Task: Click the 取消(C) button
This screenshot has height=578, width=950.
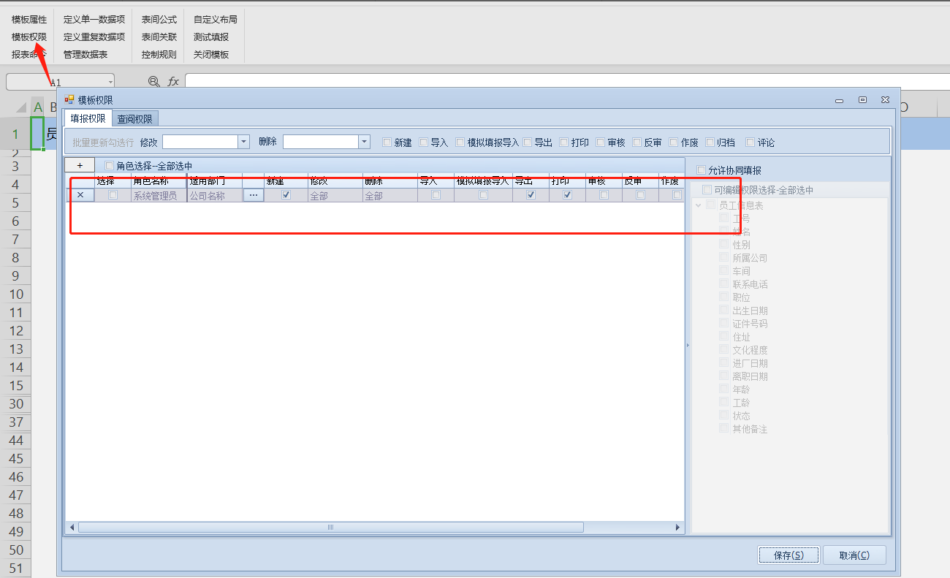Action: click(x=854, y=555)
